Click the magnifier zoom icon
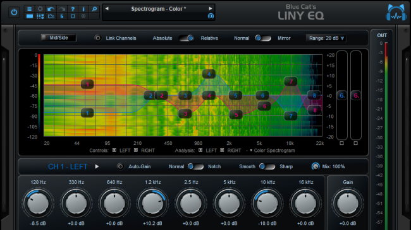 point(94,9)
